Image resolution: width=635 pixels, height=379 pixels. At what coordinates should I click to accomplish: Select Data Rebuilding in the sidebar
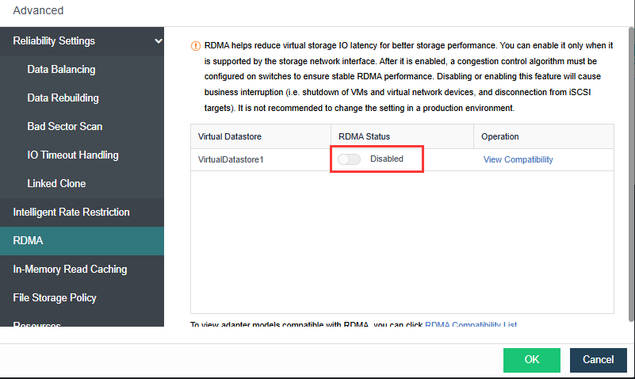[63, 98]
